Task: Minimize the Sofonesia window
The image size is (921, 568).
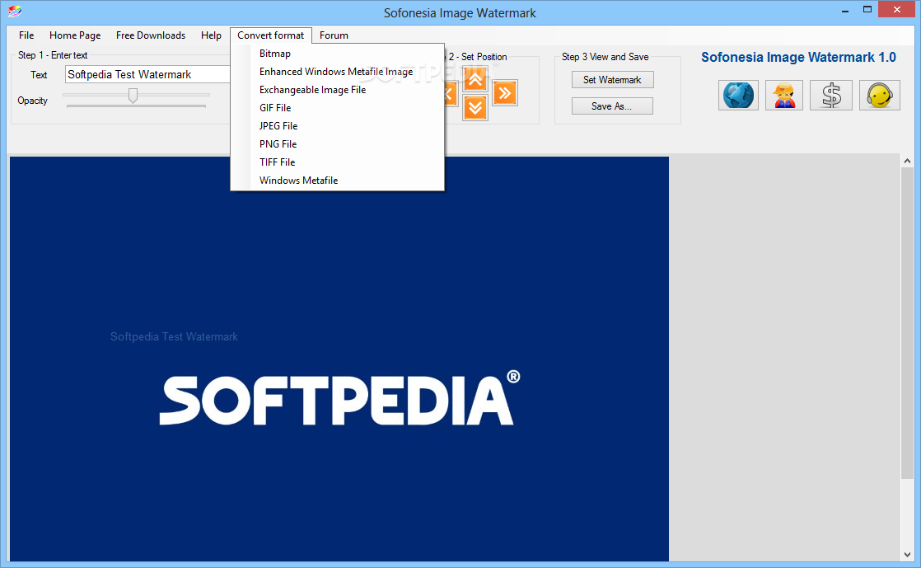Action: (x=844, y=10)
